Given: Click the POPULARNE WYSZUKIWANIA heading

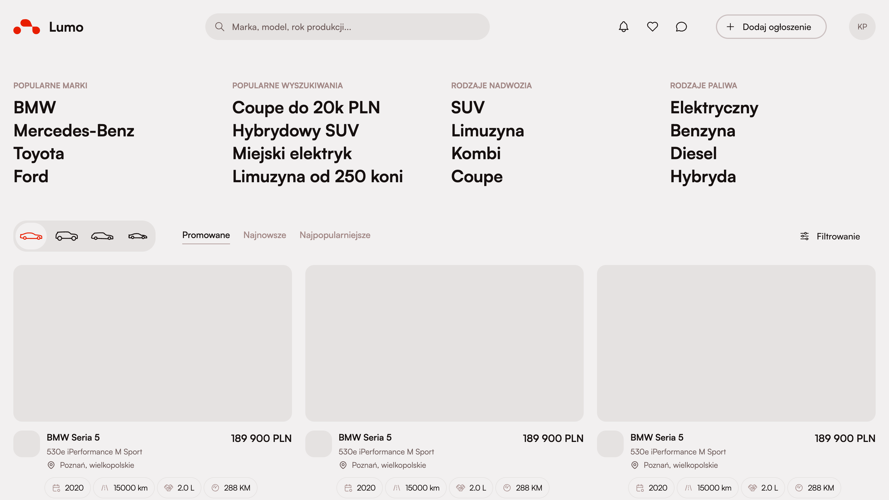Looking at the screenshot, I should tap(288, 86).
